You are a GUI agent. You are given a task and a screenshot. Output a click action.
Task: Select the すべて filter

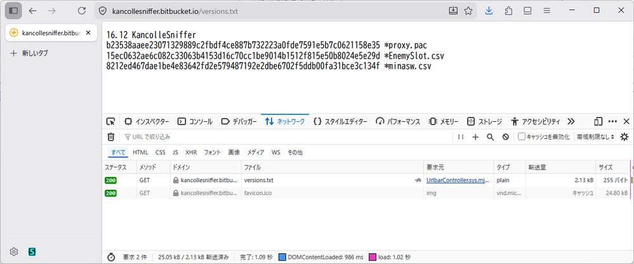(118, 152)
